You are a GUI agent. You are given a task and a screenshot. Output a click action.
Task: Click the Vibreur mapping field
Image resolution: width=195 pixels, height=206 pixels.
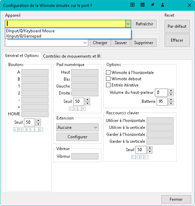(x=85, y=156)
